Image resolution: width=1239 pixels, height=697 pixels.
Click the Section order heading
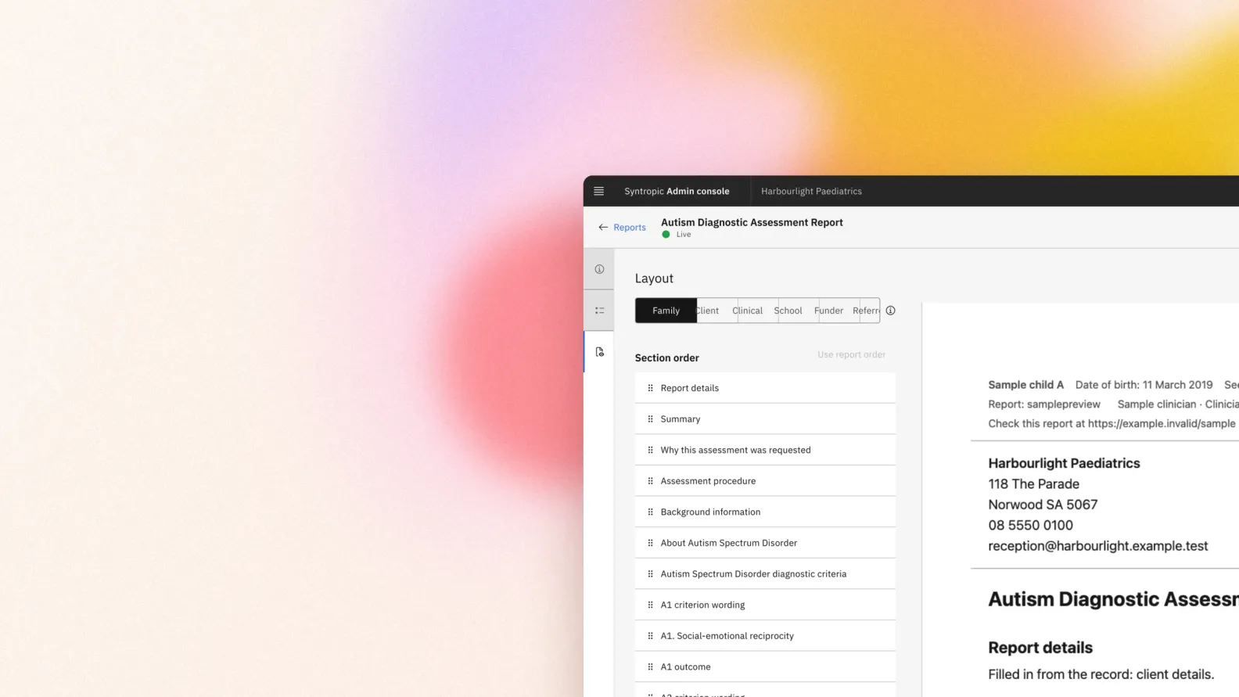(666, 358)
